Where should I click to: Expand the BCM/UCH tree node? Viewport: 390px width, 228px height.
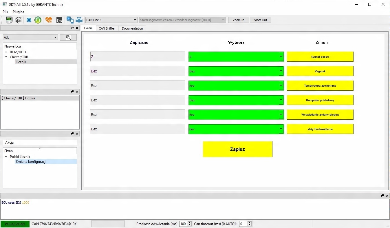(6, 52)
